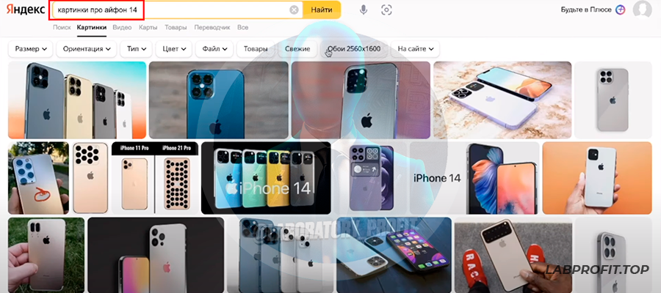The height and width of the screenshot is (293, 661).
Task: Open the camera image search icon
Action: click(x=386, y=10)
